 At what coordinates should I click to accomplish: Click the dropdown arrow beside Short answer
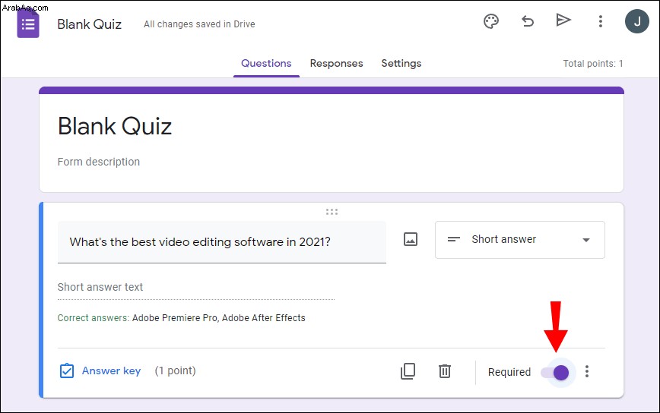pos(586,241)
